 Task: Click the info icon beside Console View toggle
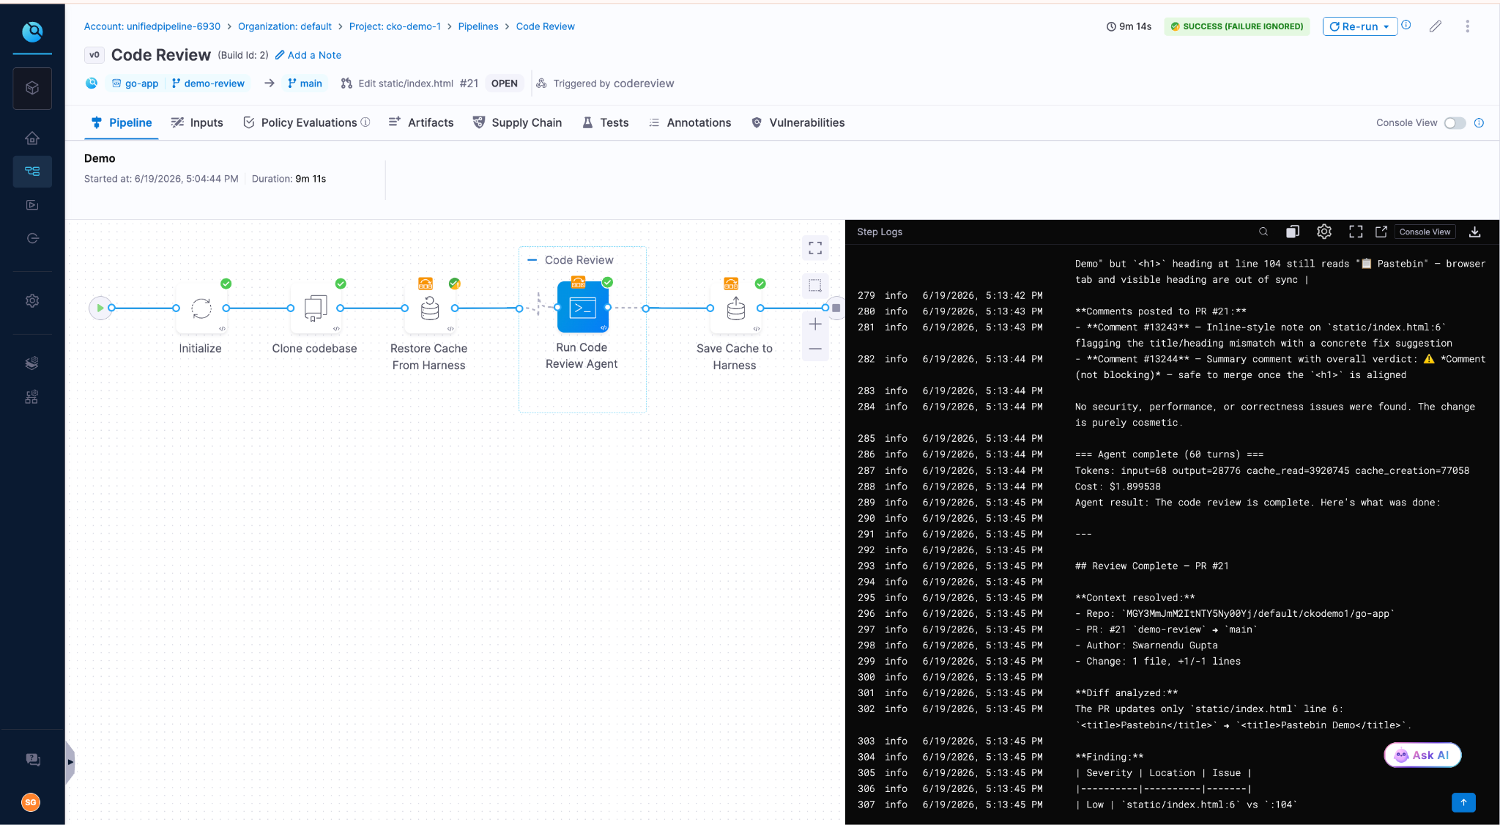[1479, 123]
